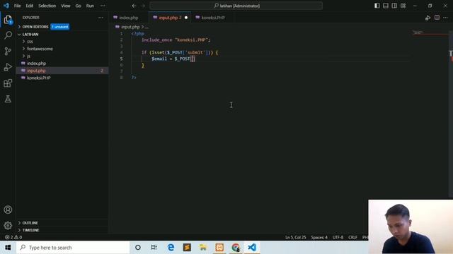Screen dimensions: 453x254
Task: Click the unsaved dot on input.php tab
Action: 186,18
